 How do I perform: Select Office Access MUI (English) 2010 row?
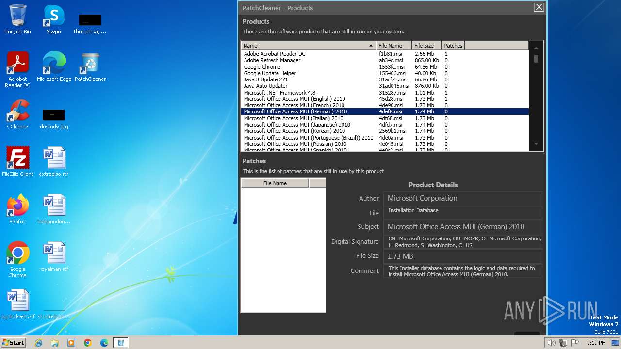pos(385,99)
